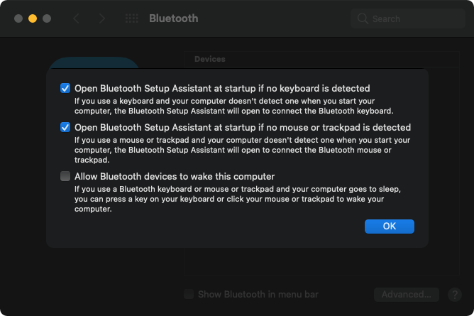The height and width of the screenshot is (316, 474).
Task: Uncheck setup assistant for no keyboard detected
Action: [65, 89]
